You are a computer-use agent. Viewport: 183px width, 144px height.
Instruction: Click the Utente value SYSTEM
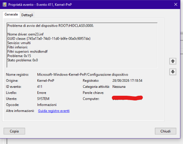(43, 99)
